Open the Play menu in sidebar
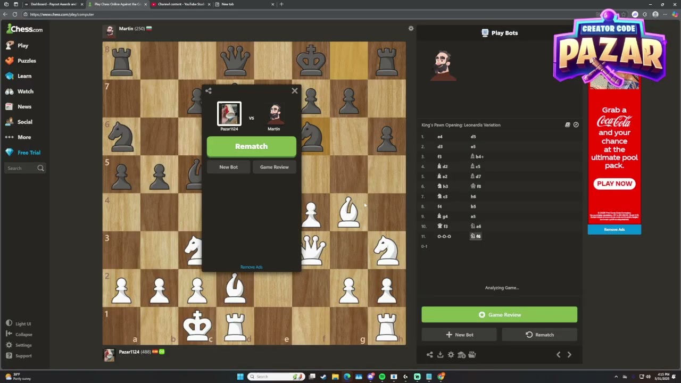681x383 pixels. pyautogui.click(x=18, y=46)
